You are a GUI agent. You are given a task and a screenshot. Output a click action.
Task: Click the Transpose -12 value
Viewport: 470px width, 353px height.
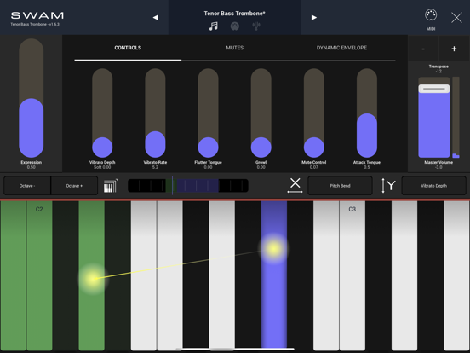click(x=438, y=72)
